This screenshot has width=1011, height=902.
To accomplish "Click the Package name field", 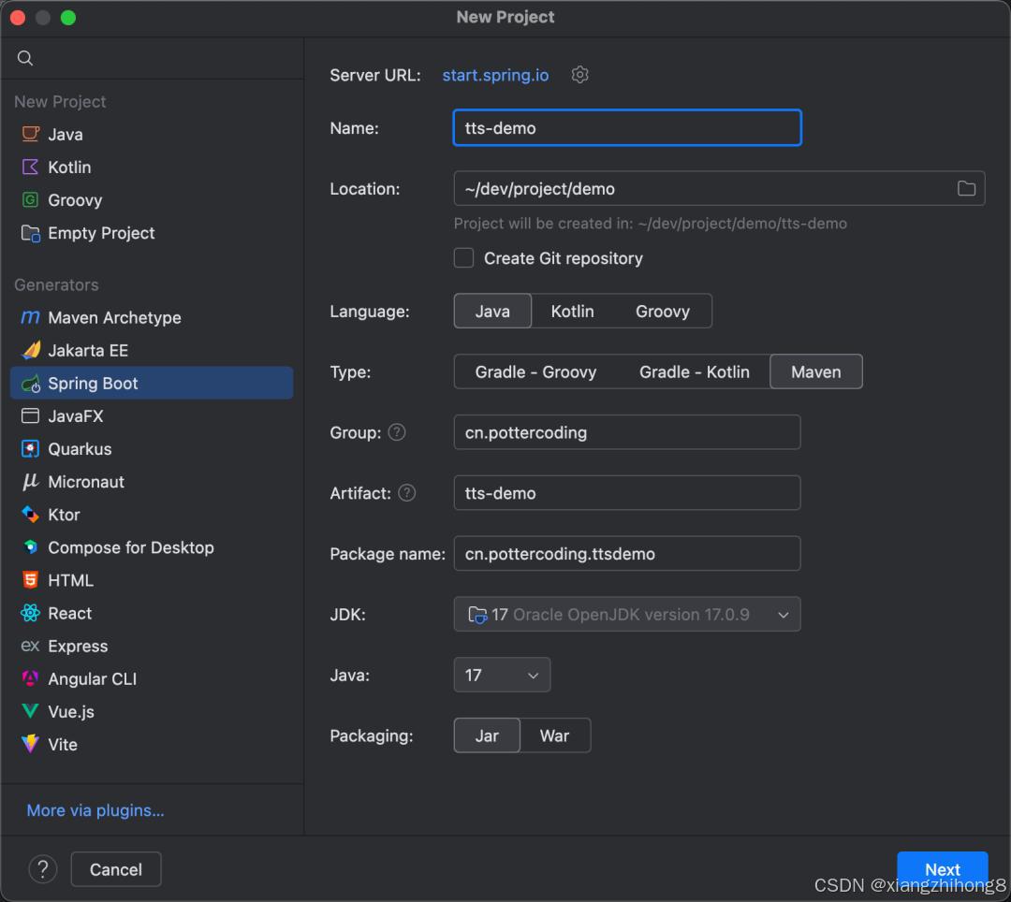I will coord(627,553).
